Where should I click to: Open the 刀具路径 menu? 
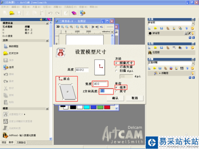(x=70, y=7)
